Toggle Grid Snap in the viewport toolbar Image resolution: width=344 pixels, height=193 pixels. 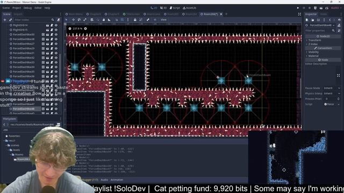click(122, 20)
